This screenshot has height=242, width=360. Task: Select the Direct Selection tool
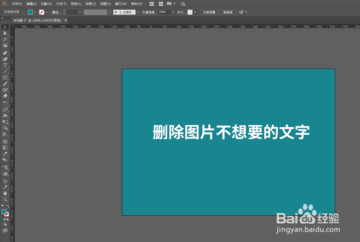pos(5,33)
